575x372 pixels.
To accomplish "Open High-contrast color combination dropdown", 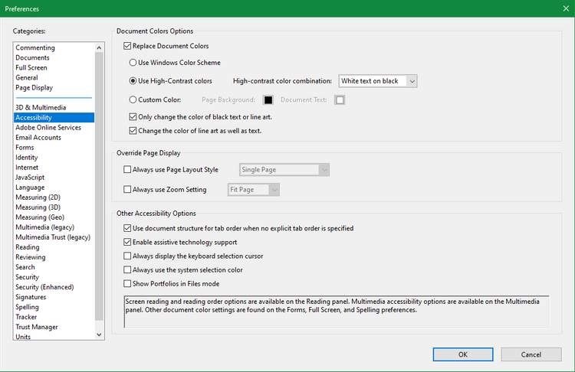I will 378,81.
